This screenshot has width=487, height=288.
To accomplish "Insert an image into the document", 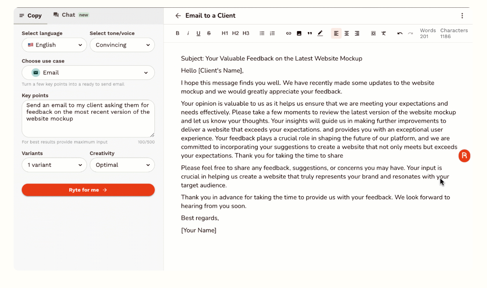I will point(299,33).
